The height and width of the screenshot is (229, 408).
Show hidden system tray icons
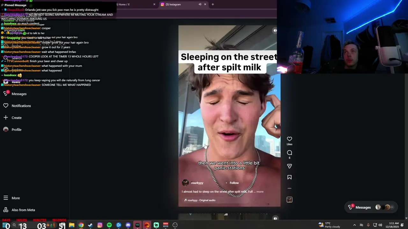click(354, 225)
